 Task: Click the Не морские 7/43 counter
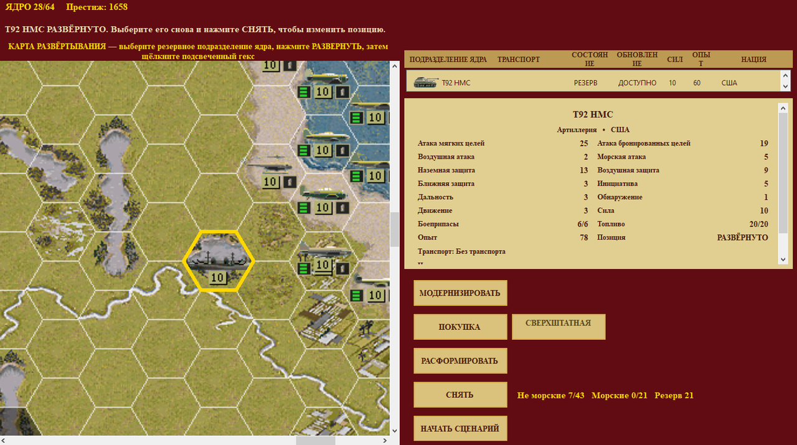point(551,395)
